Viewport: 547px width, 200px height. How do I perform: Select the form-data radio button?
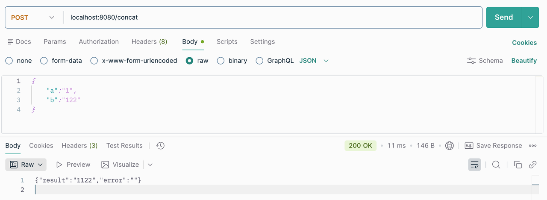[x=44, y=61]
